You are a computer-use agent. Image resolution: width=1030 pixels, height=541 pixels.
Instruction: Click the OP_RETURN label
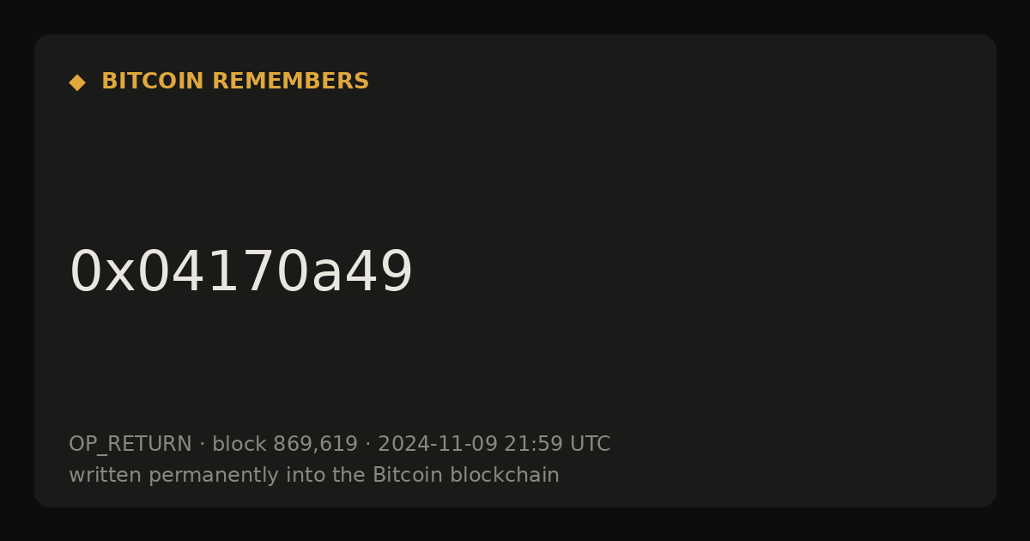click(x=130, y=445)
